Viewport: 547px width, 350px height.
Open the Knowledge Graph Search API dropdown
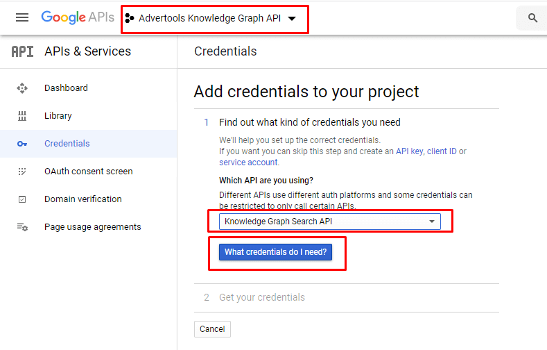330,222
